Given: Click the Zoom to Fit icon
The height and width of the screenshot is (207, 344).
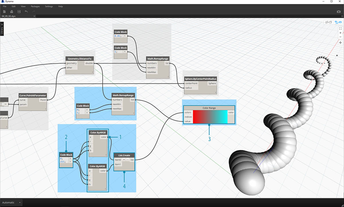Looking at the screenshot, I should click(x=340, y=28).
